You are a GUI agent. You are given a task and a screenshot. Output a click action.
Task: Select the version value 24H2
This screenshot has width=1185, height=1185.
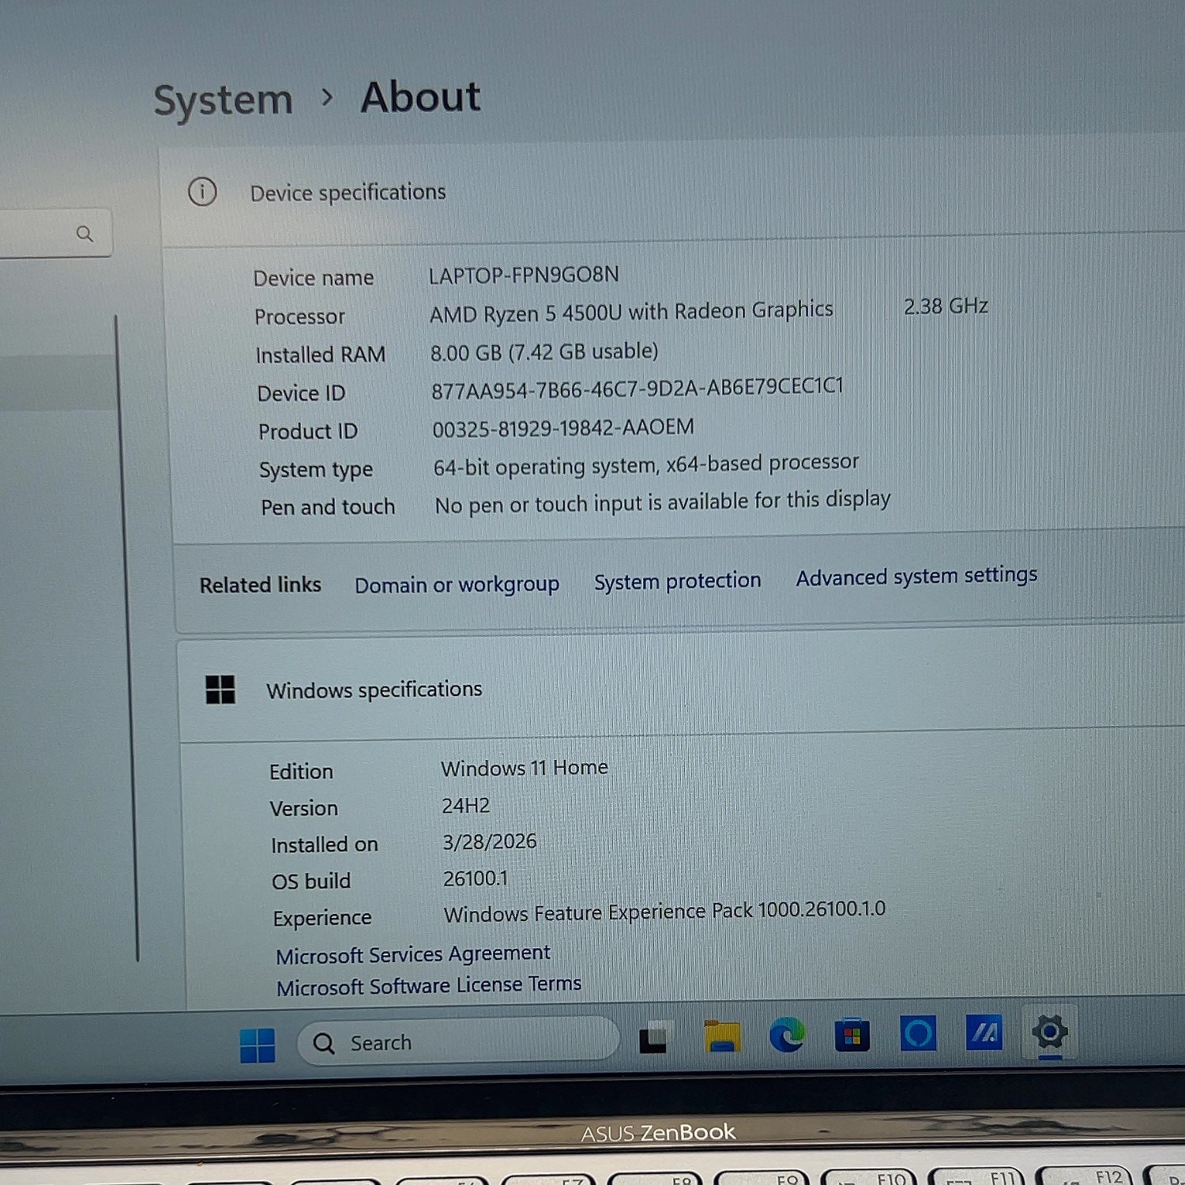click(x=465, y=805)
